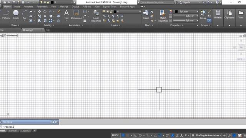Image resolution: width=246 pixels, height=138 pixels.
Task: Toggle annotation visibility in status bar
Action: pyautogui.click(x=173, y=135)
